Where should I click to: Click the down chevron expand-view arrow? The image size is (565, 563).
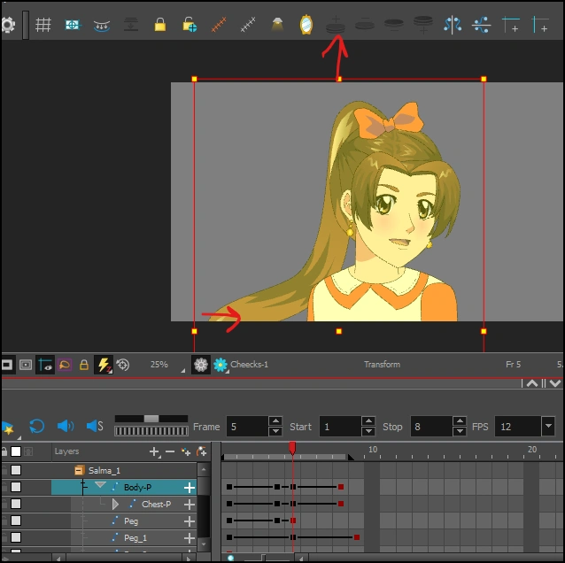[x=555, y=383]
